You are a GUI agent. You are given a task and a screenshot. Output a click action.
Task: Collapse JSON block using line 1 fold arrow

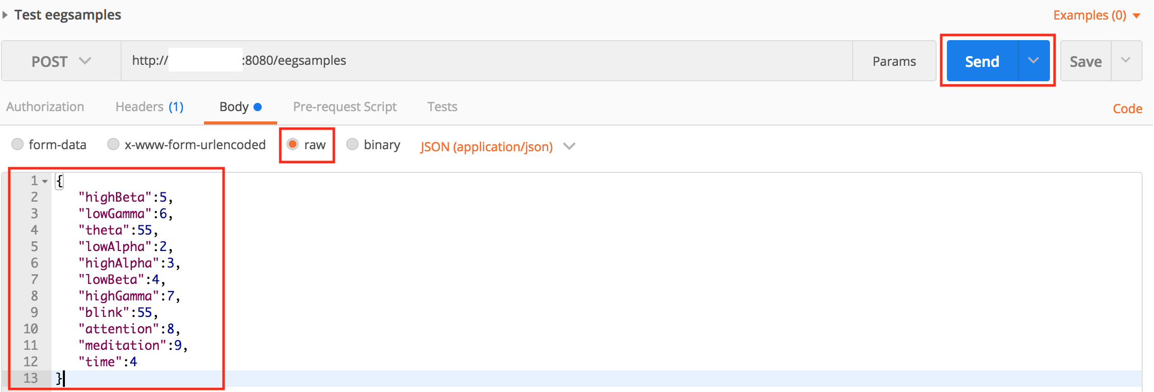click(44, 181)
